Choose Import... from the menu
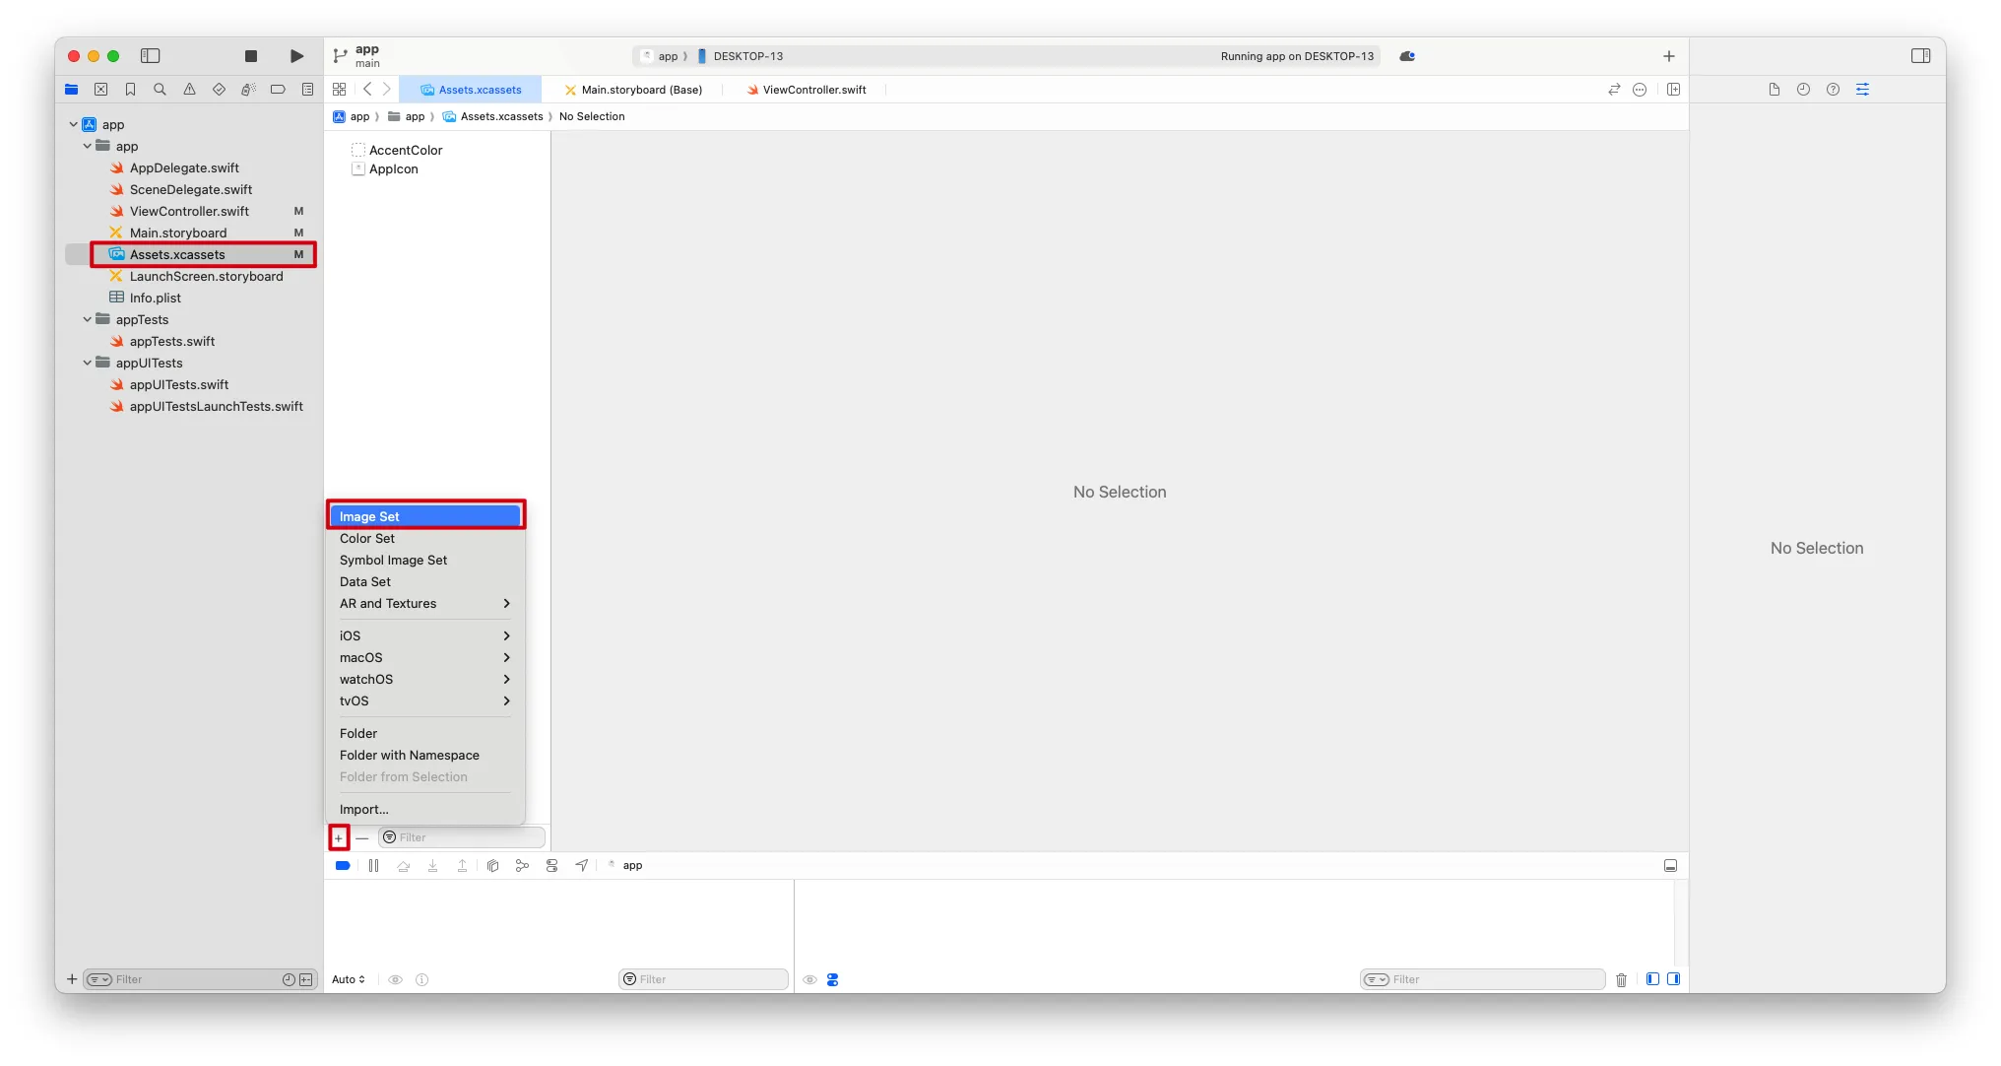The width and height of the screenshot is (2001, 1066). (364, 810)
